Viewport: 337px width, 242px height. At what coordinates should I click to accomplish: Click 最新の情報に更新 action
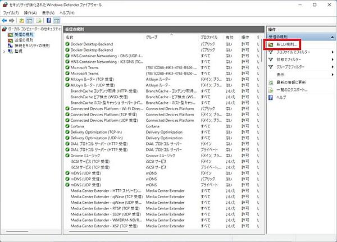pyautogui.click(x=291, y=83)
